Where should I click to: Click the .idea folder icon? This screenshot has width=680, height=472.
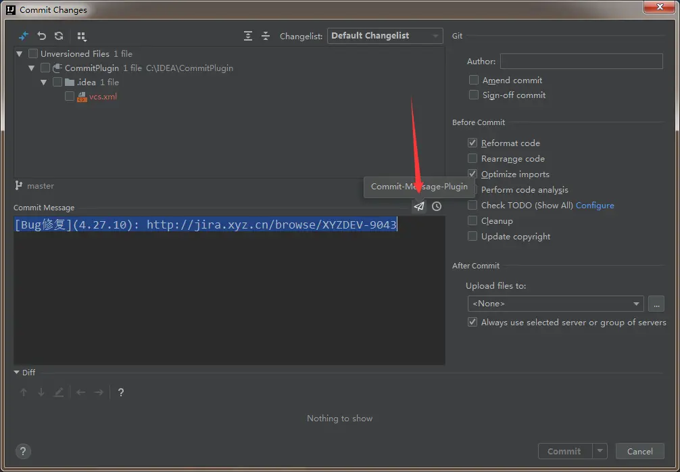[70, 82]
